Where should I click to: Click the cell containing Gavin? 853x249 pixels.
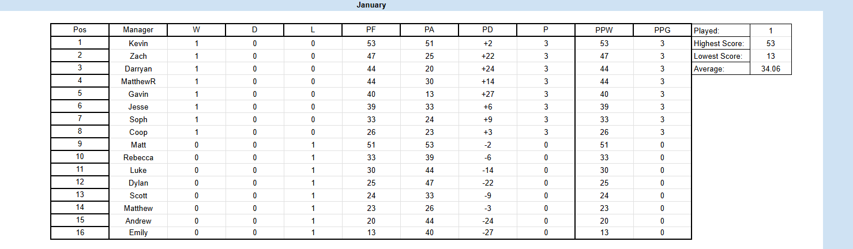138,94
